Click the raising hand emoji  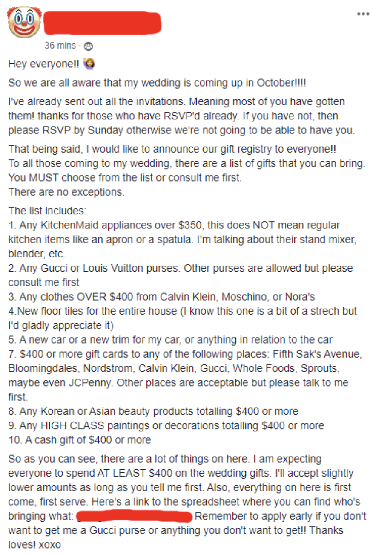pyautogui.click(x=90, y=64)
